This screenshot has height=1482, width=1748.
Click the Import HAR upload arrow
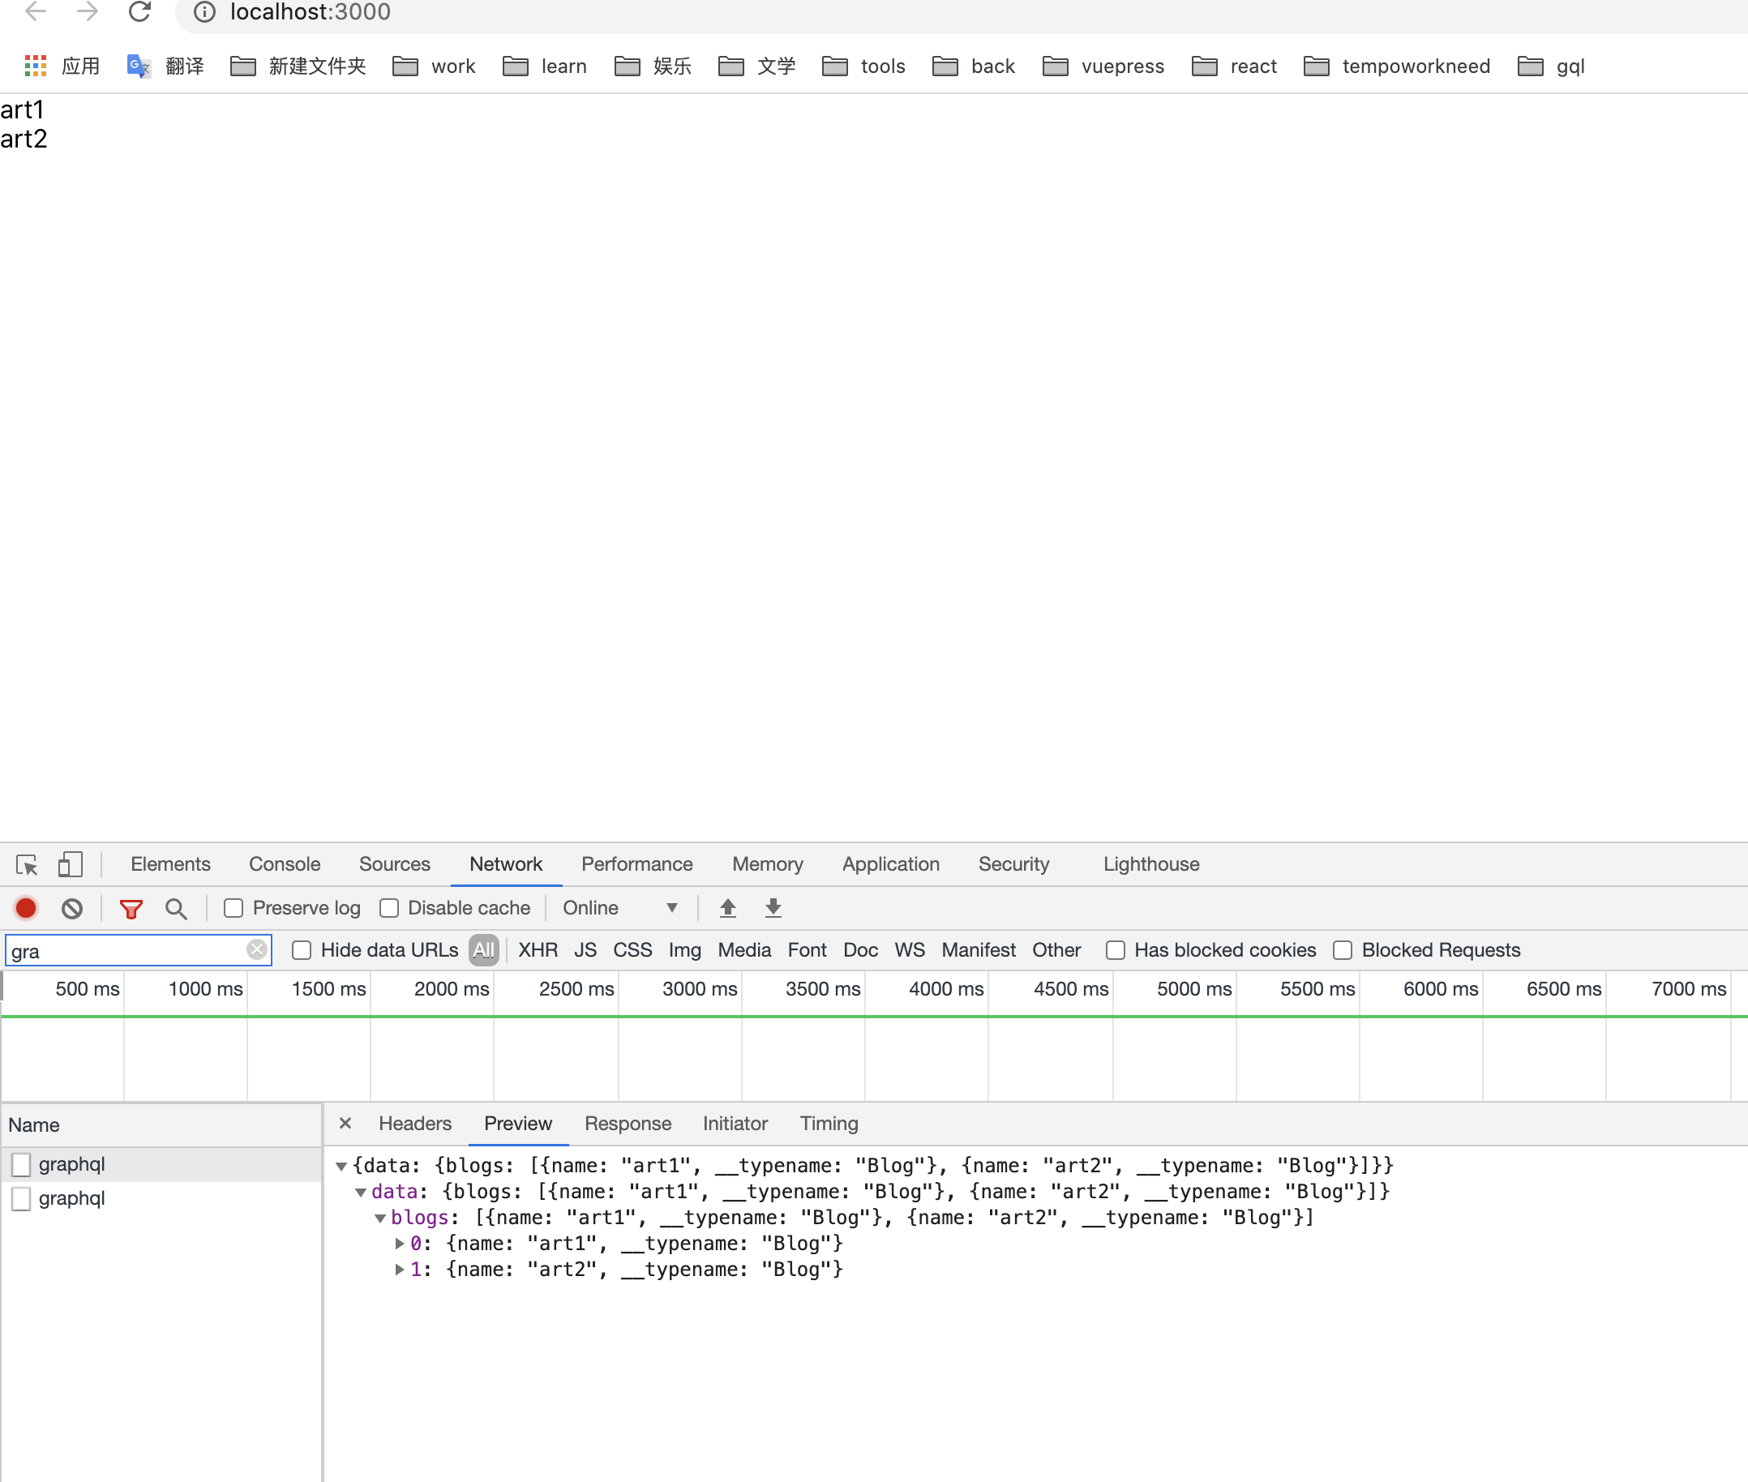click(x=727, y=908)
